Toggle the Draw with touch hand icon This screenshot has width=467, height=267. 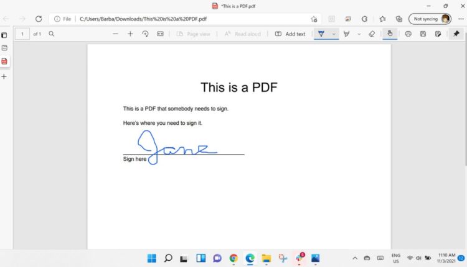[x=390, y=34]
